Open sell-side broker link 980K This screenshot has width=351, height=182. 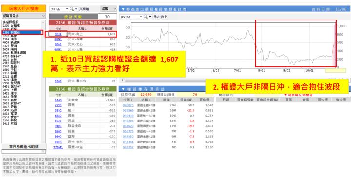coord(58,142)
